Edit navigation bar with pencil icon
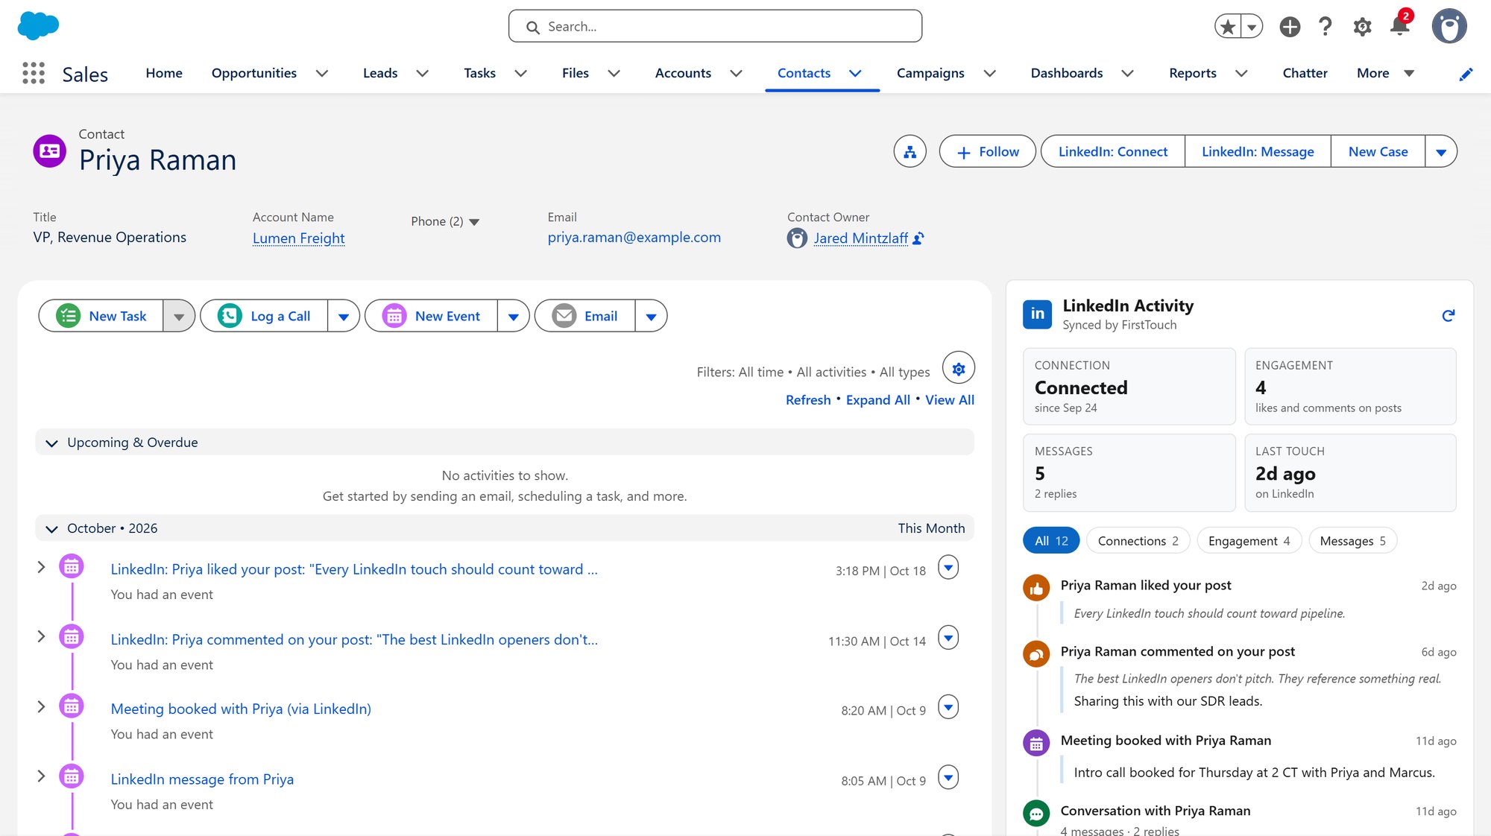Viewport: 1491px width, 836px height. [x=1466, y=74]
